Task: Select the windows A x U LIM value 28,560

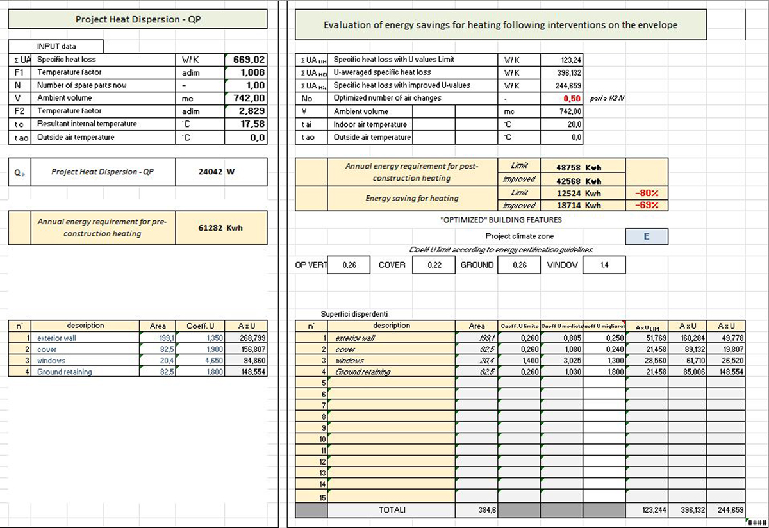Action: pos(647,361)
